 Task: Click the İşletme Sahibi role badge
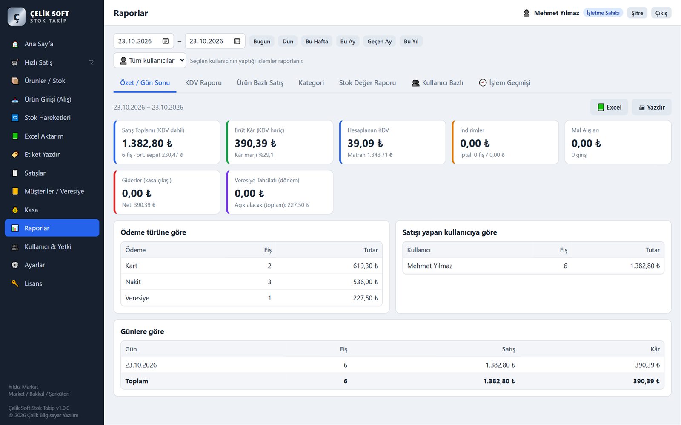(x=603, y=13)
